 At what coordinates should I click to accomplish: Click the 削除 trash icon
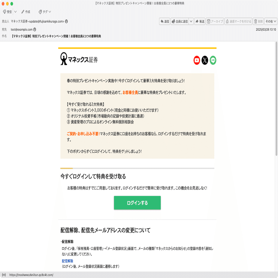pyautogui.click(x=255, y=21)
